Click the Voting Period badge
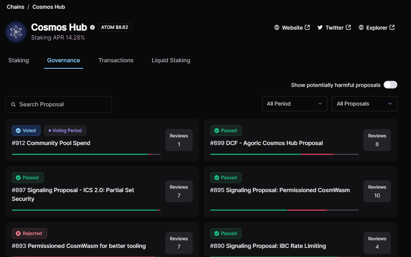 pyautogui.click(x=65, y=131)
